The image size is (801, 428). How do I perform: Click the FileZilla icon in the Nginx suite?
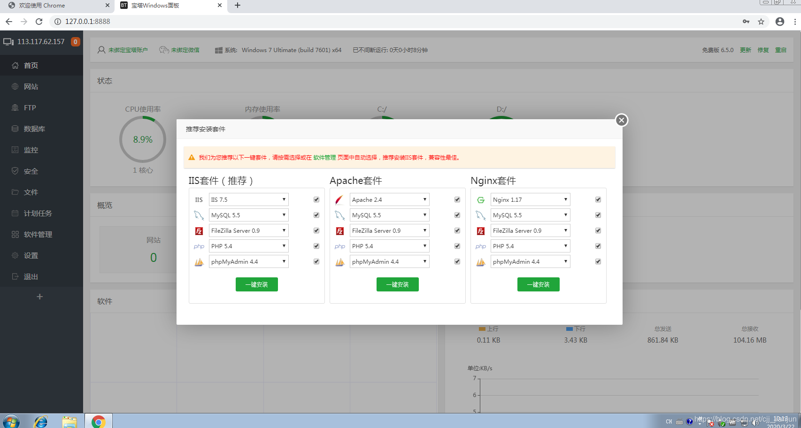[481, 231]
